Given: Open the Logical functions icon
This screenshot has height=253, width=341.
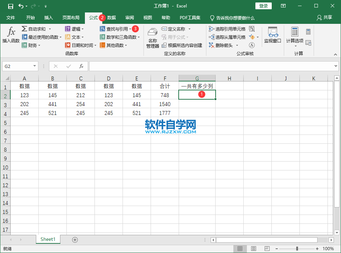Looking at the screenshot, I should pyautogui.click(x=68, y=29).
